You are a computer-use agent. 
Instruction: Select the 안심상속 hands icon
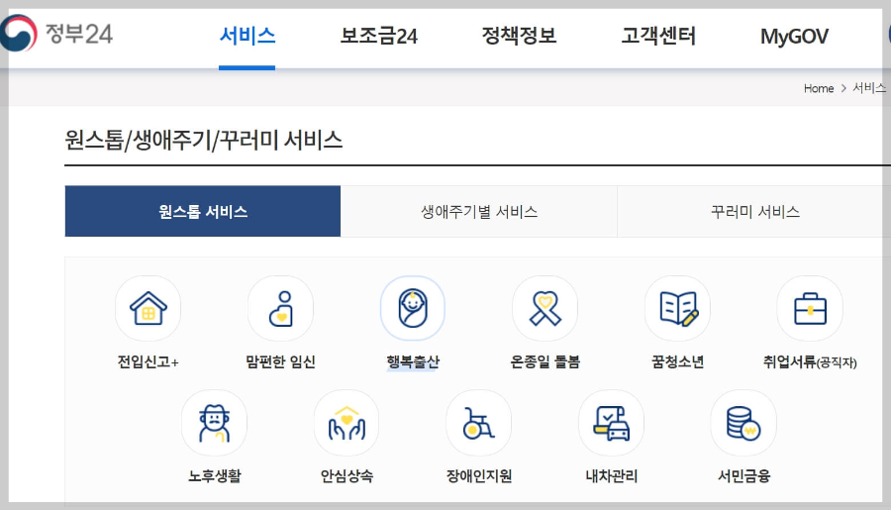point(346,423)
